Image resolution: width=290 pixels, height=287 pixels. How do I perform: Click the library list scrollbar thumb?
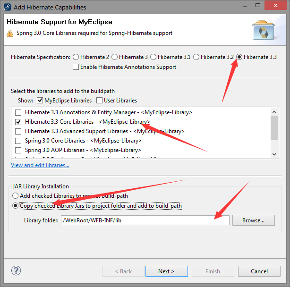(x=274, y=128)
